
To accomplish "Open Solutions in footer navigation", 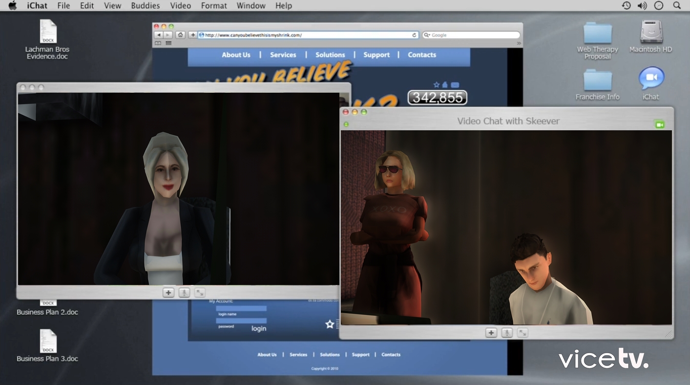I will click(x=330, y=355).
